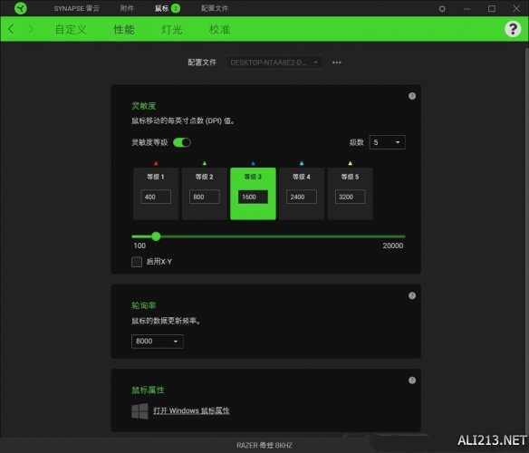
Task: Open the profile three-dots menu
Action: click(336, 63)
